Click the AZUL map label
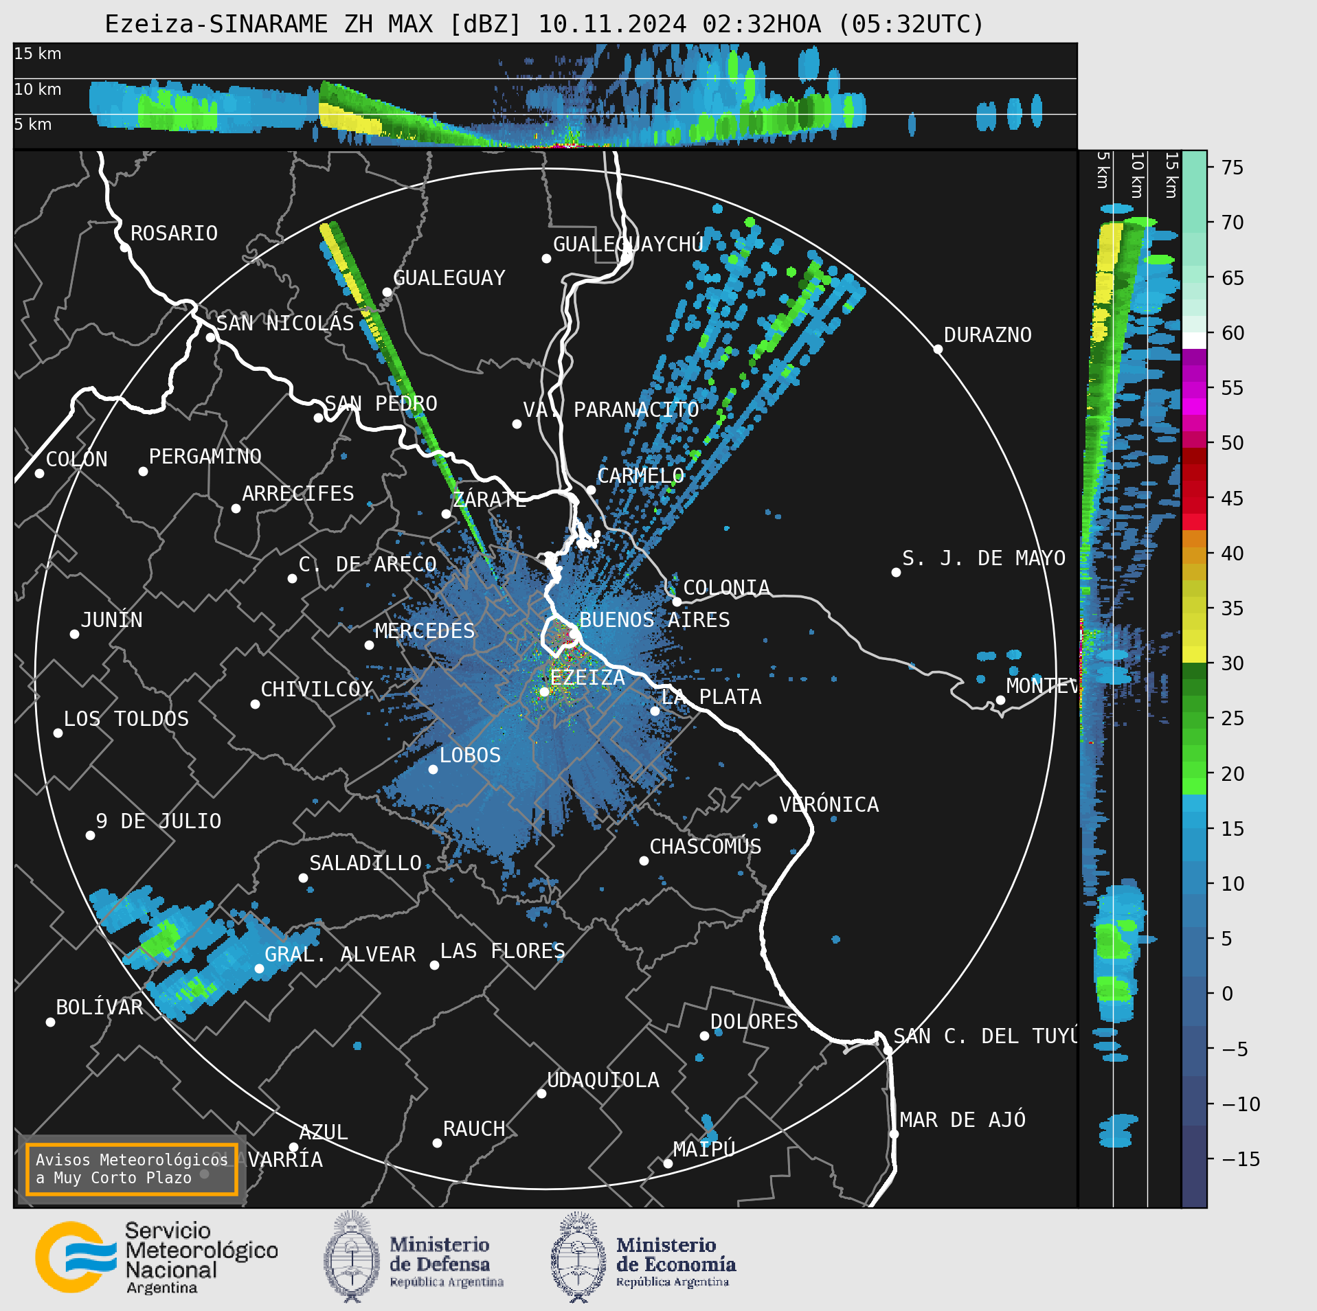The image size is (1317, 1311). click(324, 1132)
